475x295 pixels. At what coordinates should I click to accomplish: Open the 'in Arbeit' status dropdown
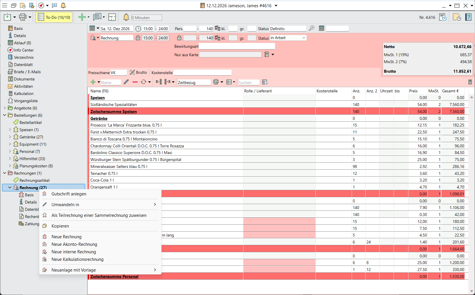pyautogui.click(x=304, y=38)
